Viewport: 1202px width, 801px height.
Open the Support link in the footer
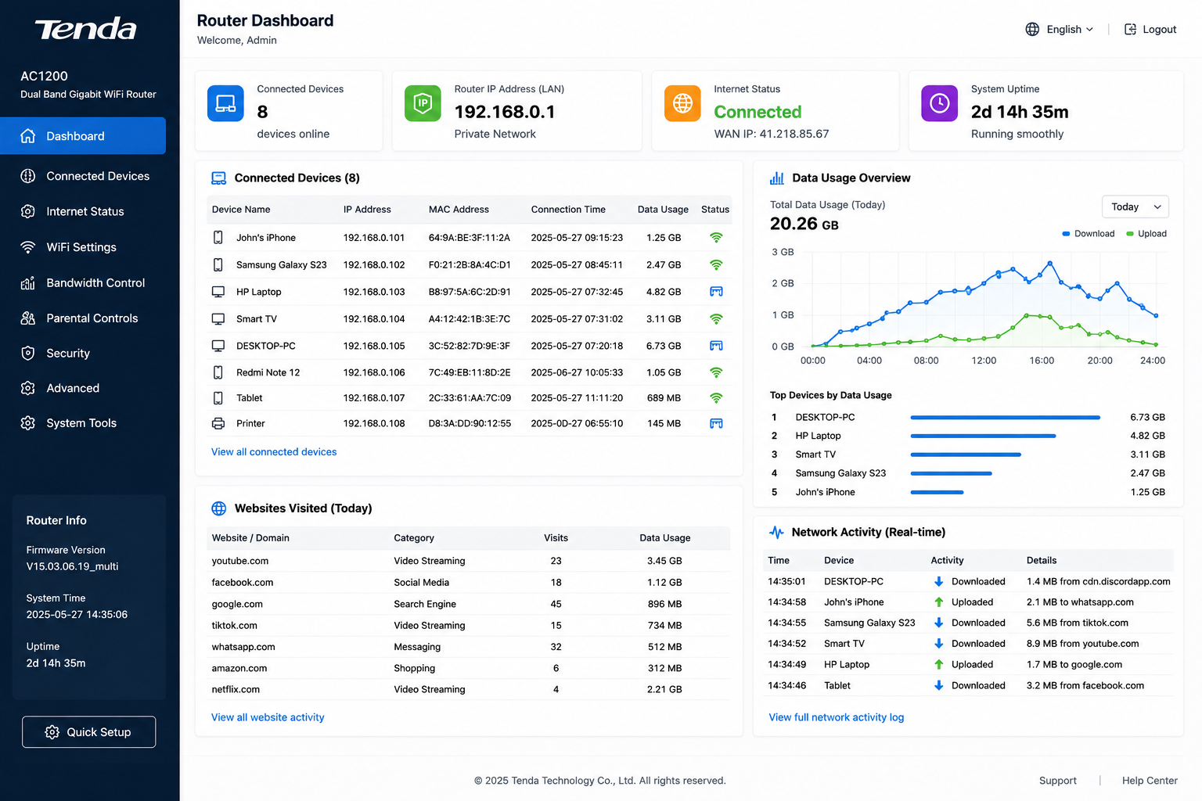pyautogui.click(x=1058, y=781)
